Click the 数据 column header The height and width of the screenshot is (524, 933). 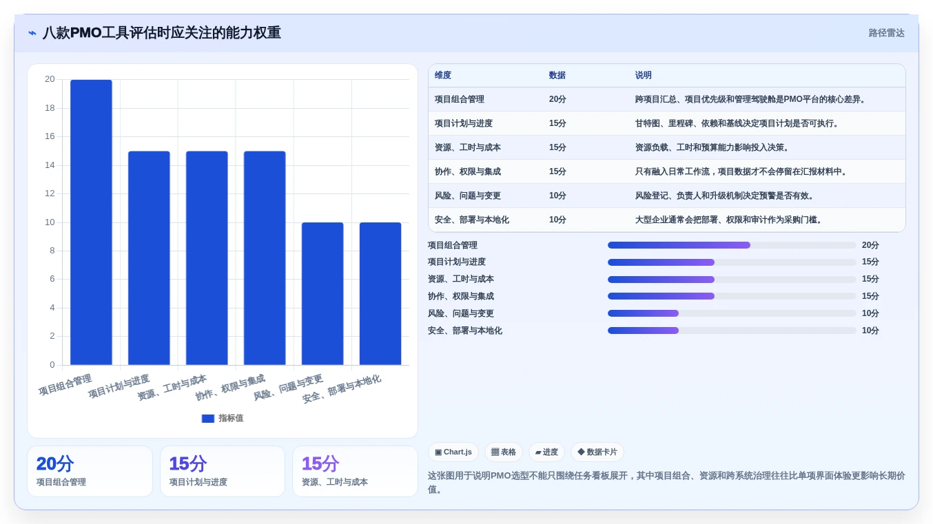(x=557, y=76)
